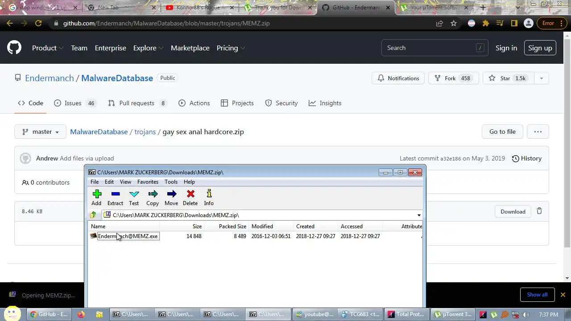Click the GitHub octocat logo
This screenshot has height=321, width=571.
(14, 48)
